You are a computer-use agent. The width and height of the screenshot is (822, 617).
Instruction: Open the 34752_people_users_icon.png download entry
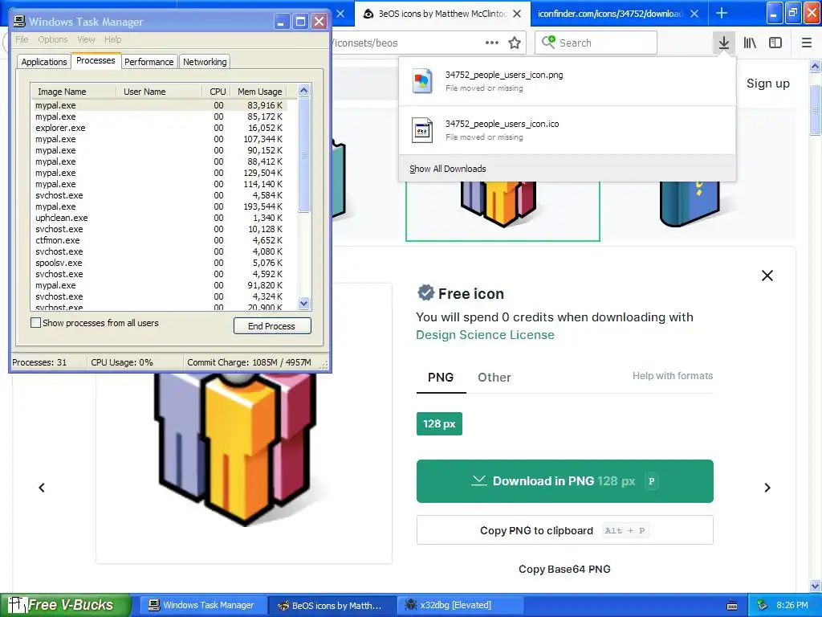point(568,81)
